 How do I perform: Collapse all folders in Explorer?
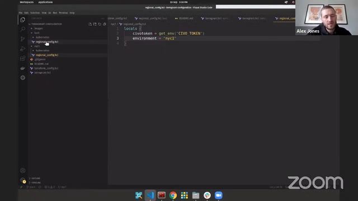[x=105, y=24]
